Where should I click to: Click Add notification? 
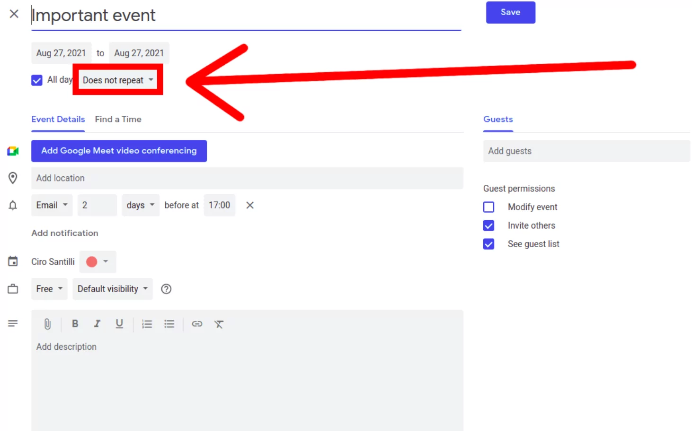click(x=65, y=233)
